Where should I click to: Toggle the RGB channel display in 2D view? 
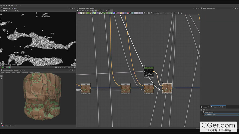(3, 67)
